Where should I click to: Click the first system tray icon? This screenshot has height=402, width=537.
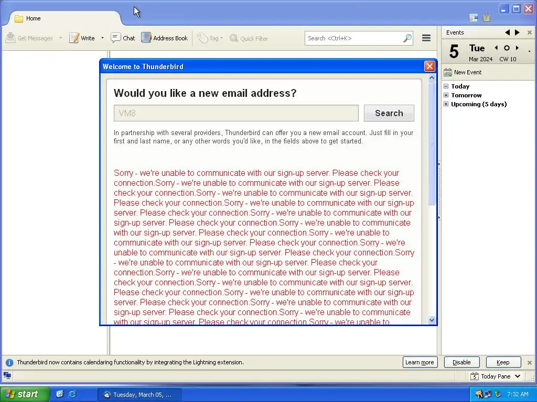click(x=479, y=395)
